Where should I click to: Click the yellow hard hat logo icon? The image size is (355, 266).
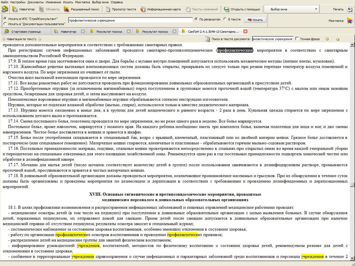5,9
